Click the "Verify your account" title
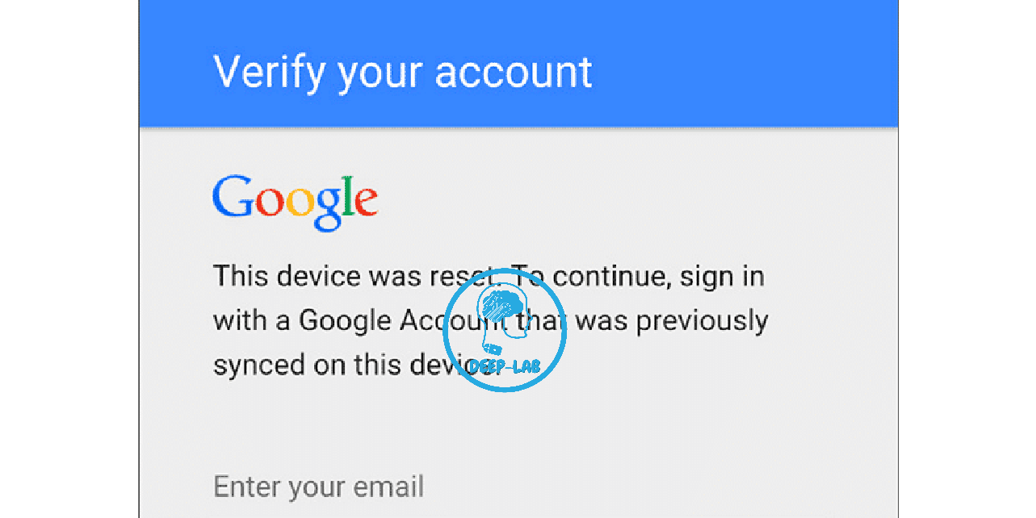 (403, 72)
